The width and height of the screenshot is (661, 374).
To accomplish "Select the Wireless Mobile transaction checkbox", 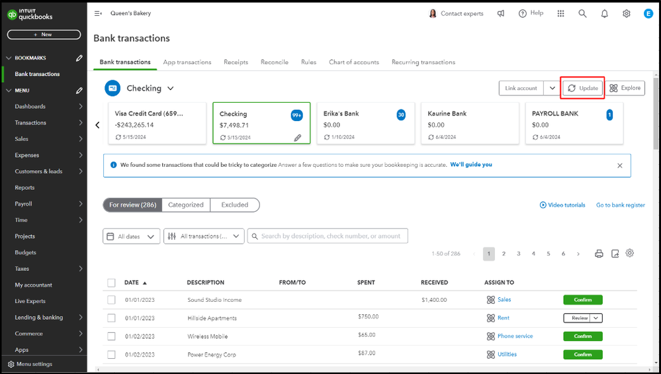I will [x=111, y=336].
